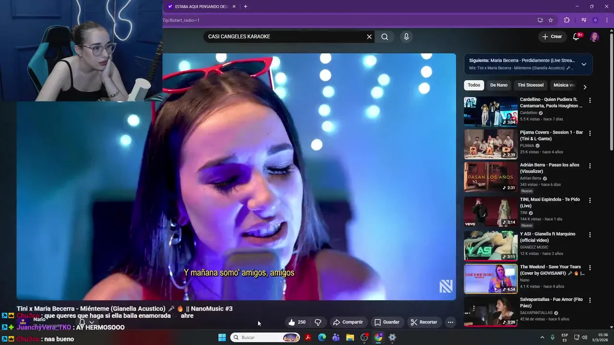Viewport: 614px width, 345px height.
Task: Open Settings gear from taskbar
Action: coord(392,337)
